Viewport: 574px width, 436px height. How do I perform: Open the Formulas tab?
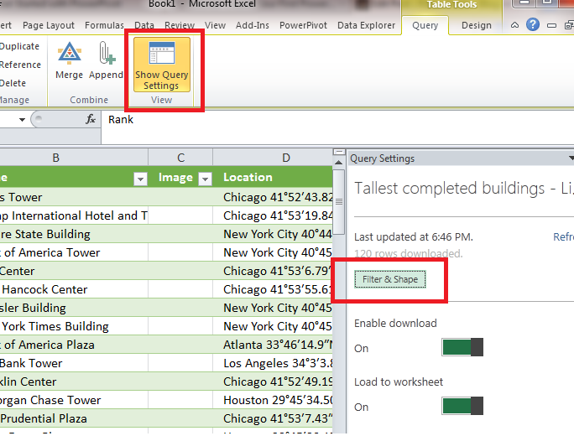pyautogui.click(x=104, y=25)
